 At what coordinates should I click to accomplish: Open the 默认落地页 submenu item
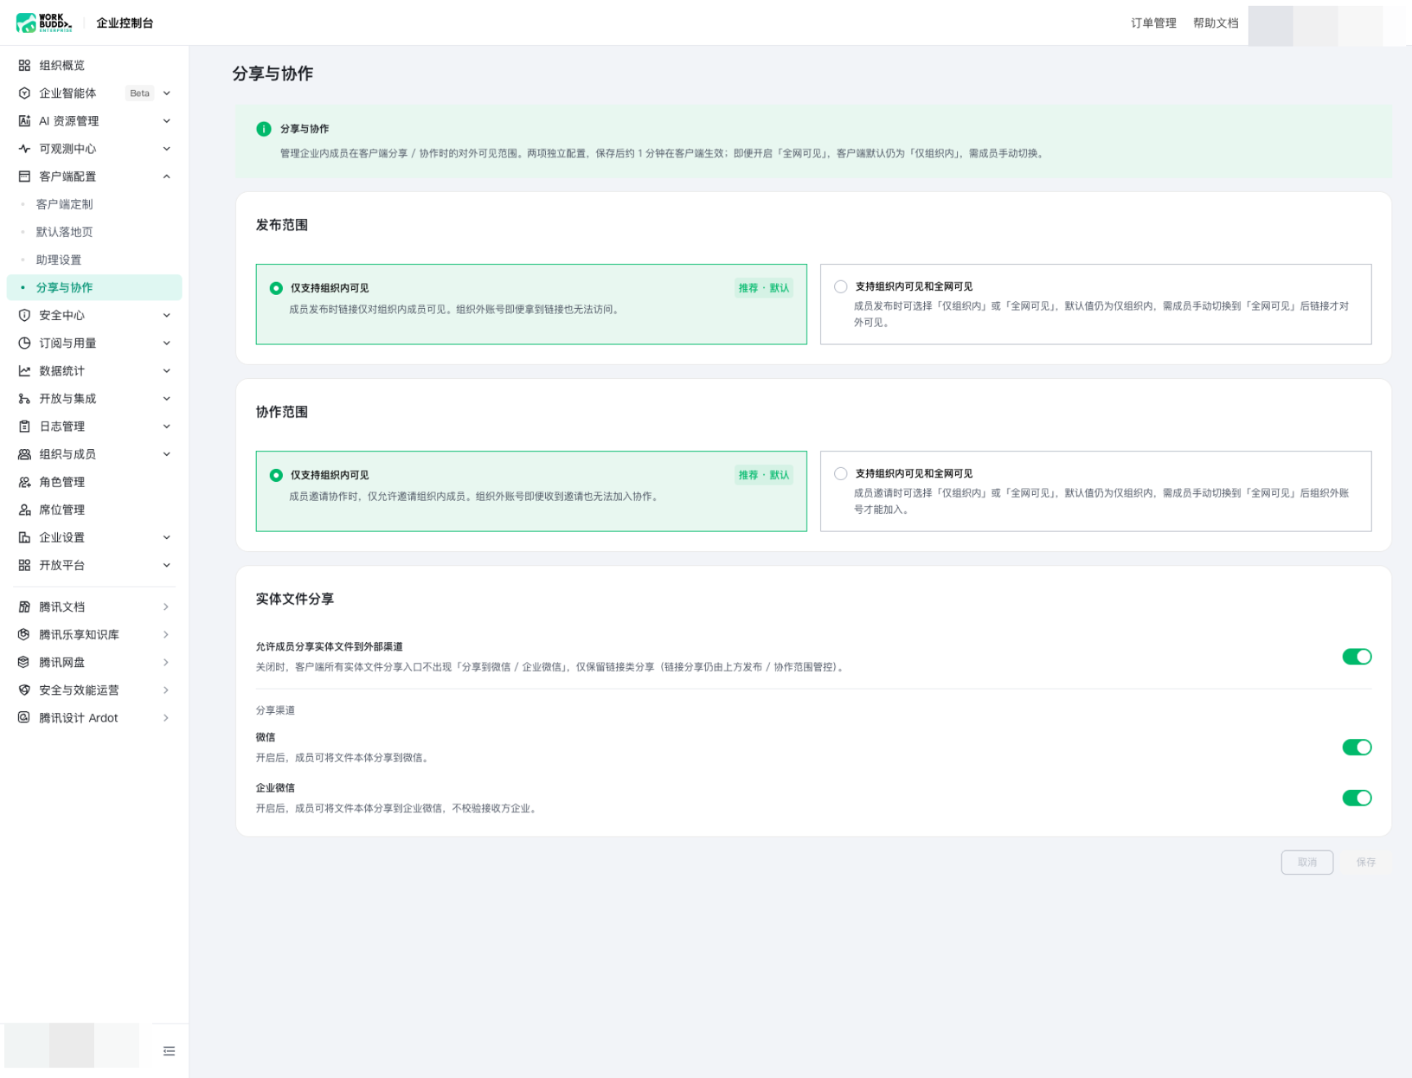tap(94, 232)
